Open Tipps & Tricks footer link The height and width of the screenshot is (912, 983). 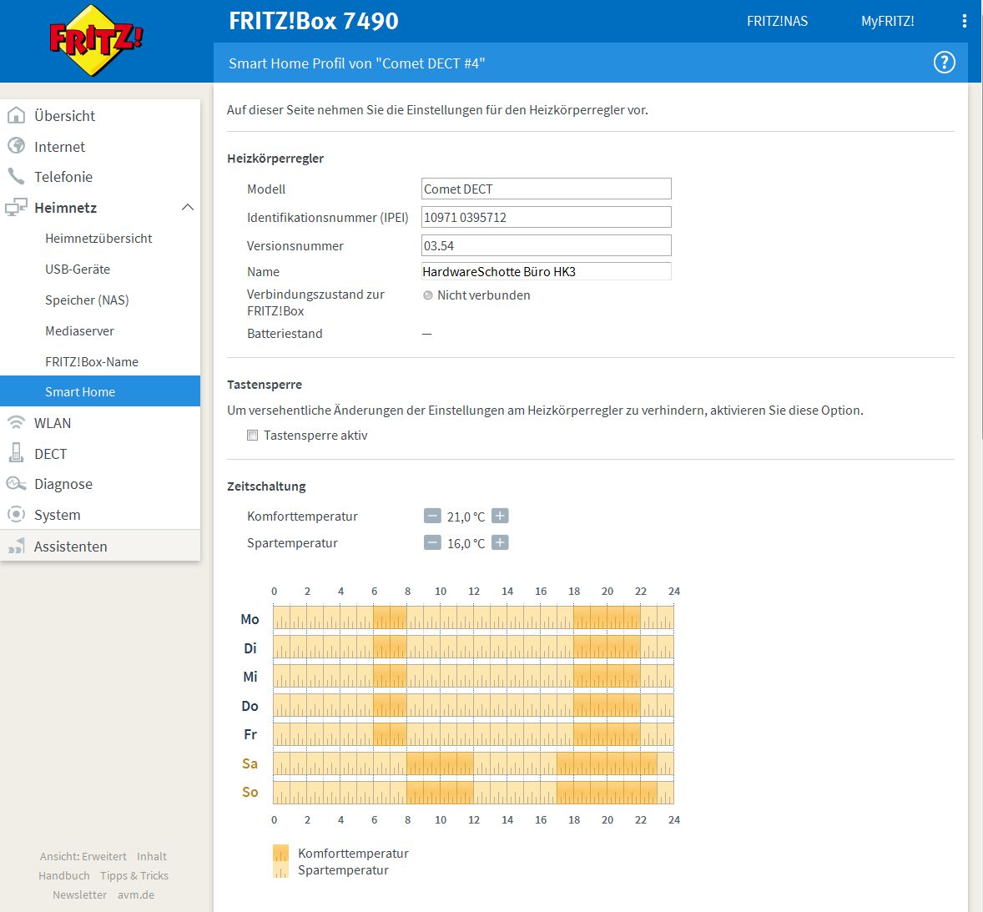[134, 875]
